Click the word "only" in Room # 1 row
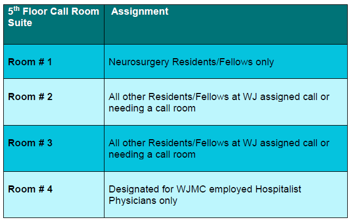This screenshot has height=224, width=351. point(264,62)
